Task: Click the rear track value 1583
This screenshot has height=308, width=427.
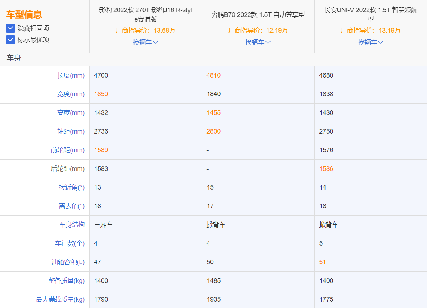Action: (101, 169)
